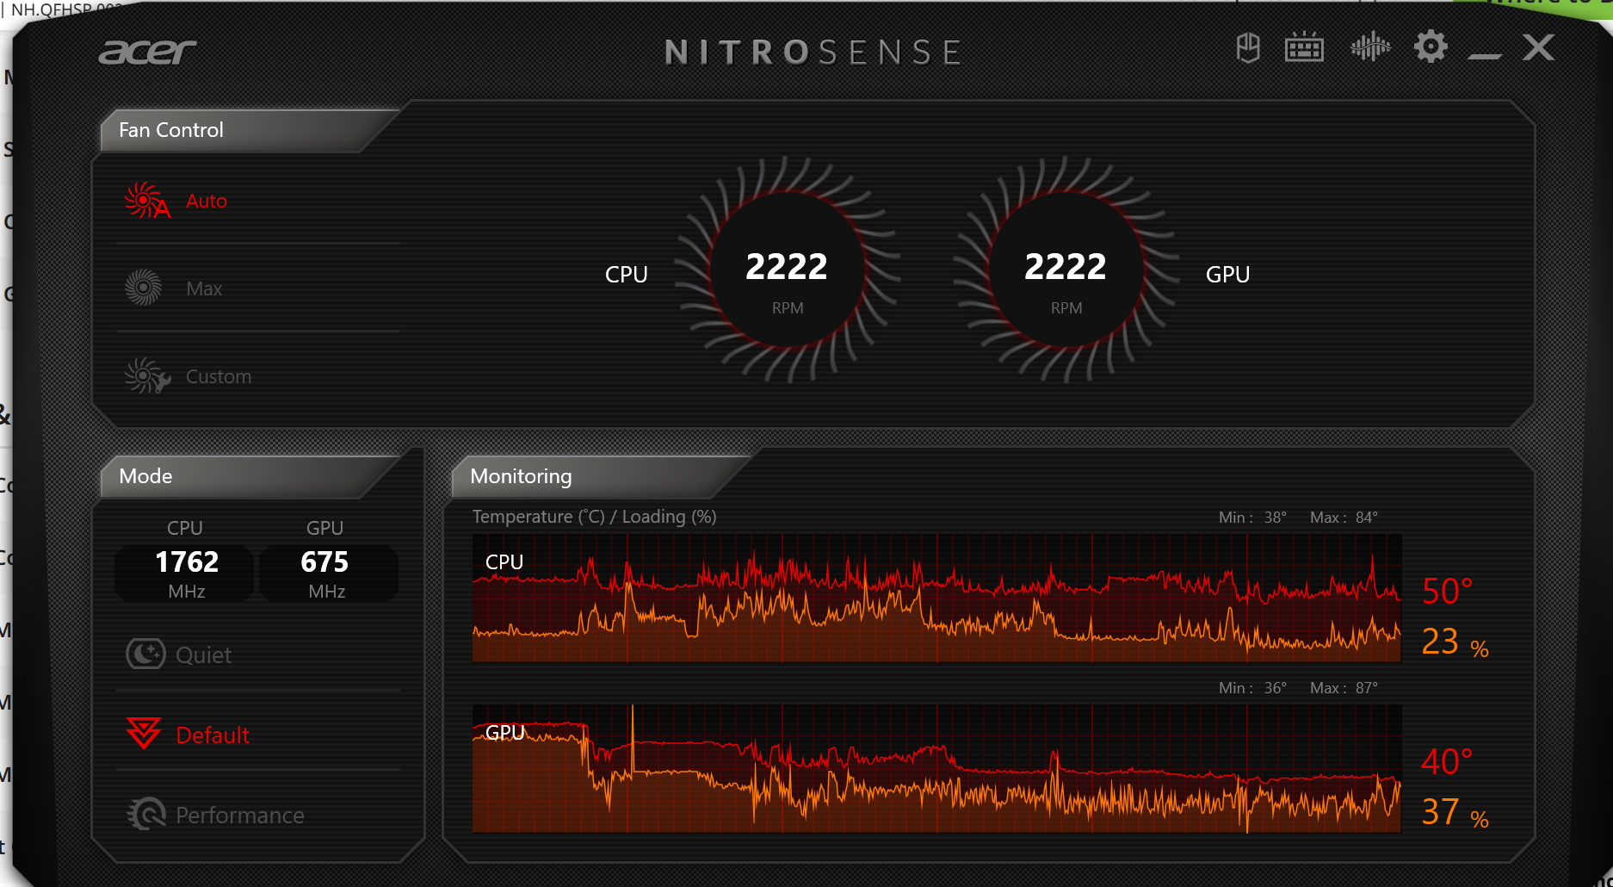Click the Auto fan icon
This screenshot has height=887, width=1613.
pyautogui.click(x=147, y=201)
